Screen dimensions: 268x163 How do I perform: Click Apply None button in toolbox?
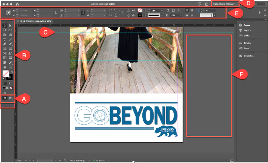pos(11,88)
